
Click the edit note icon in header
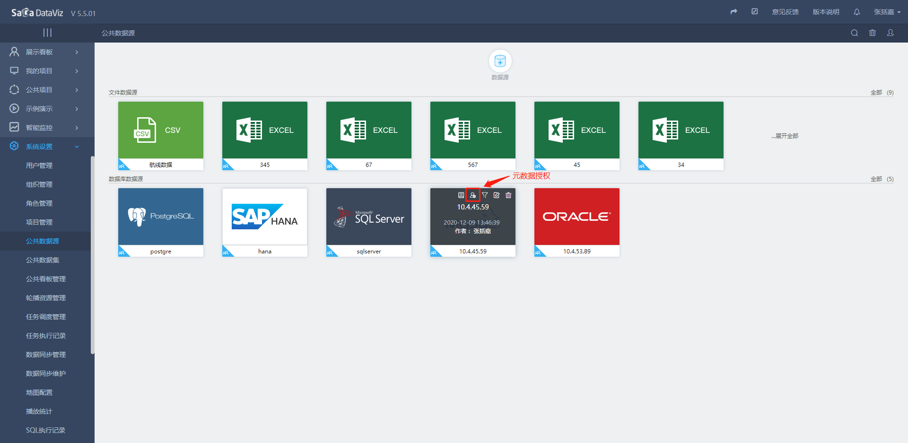[755, 11]
